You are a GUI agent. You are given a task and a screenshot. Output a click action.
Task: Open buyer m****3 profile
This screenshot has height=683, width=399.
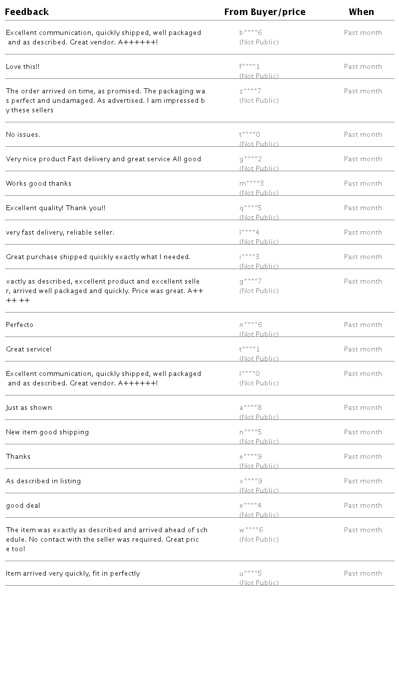pos(251,184)
